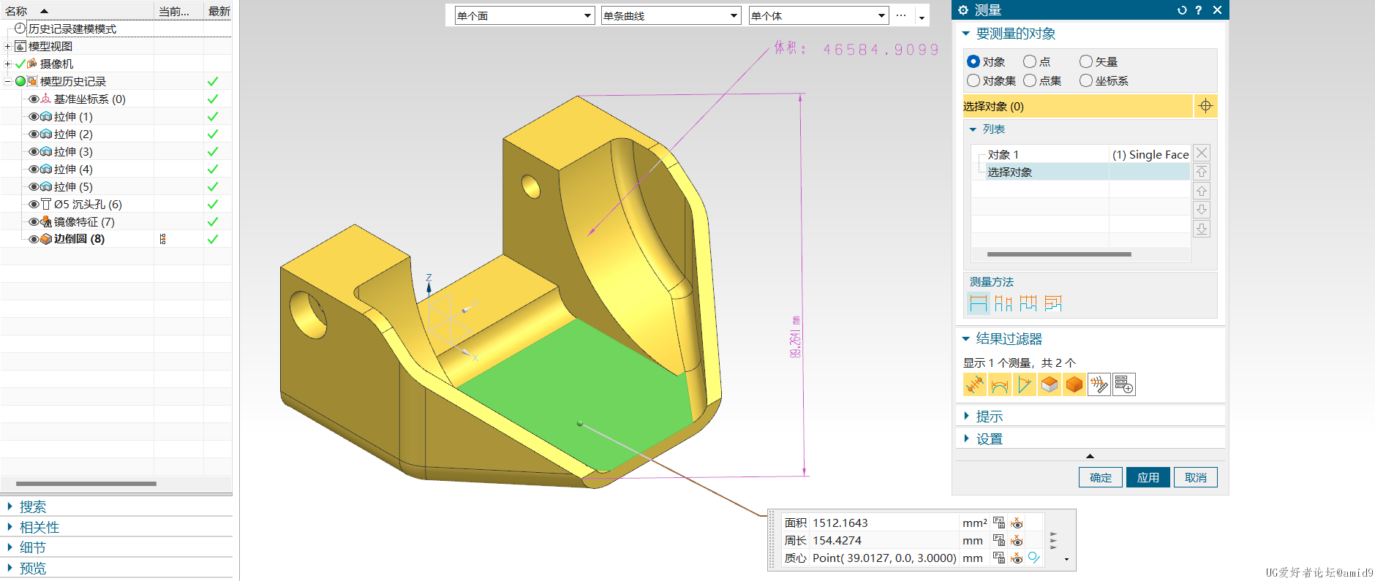
Task: Open the 测量 dialog settings gear
Action: pos(963,10)
